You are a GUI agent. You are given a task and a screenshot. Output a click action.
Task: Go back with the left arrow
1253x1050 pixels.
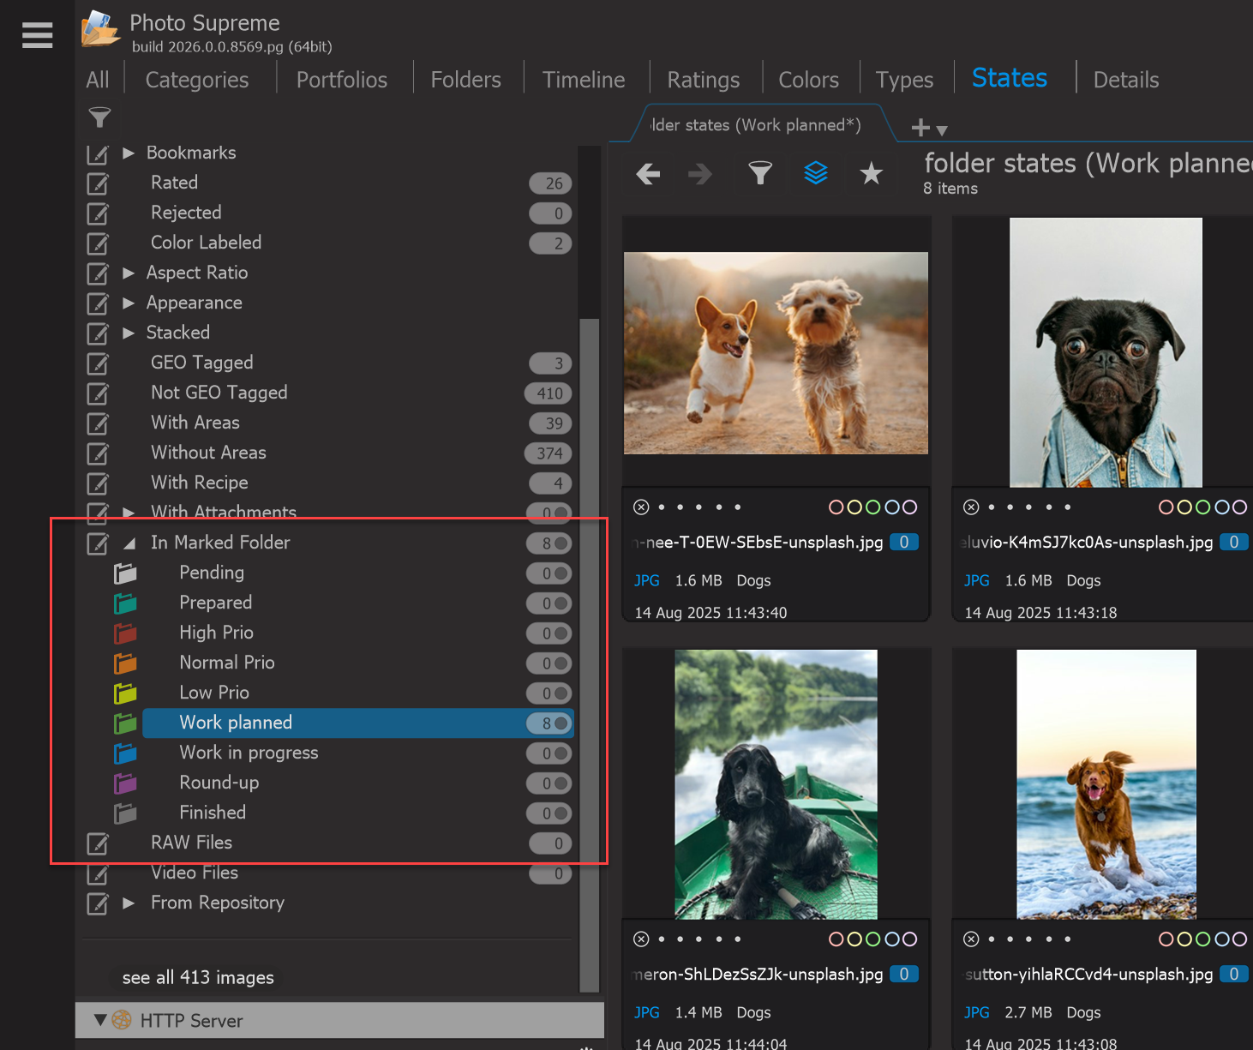coord(648,174)
